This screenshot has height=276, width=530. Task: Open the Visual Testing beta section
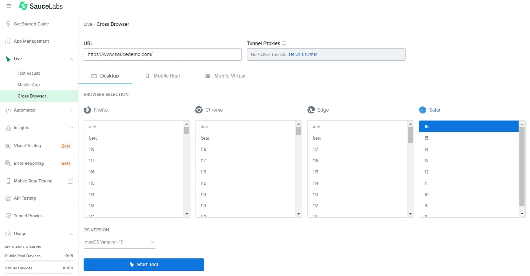tap(26, 146)
